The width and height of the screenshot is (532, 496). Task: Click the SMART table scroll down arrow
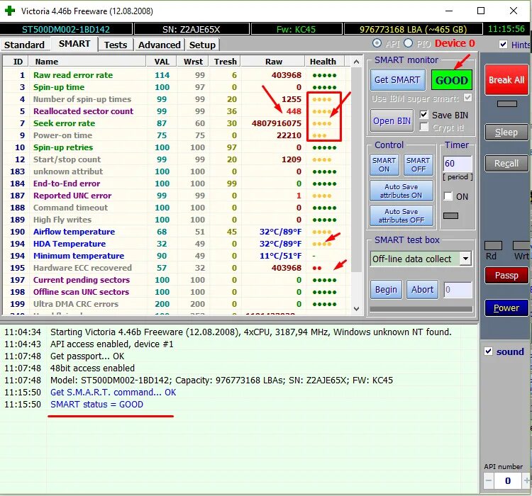pos(356,308)
